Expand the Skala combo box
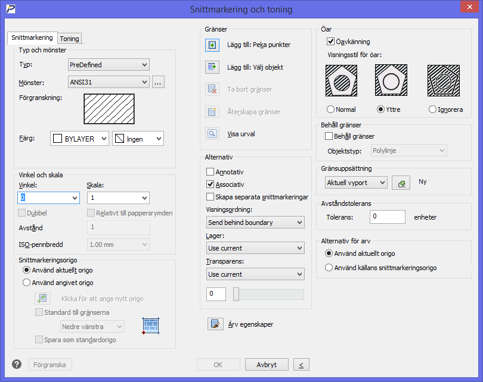Image resolution: width=483 pixels, height=382 pixels. click(x=144, y=198)
